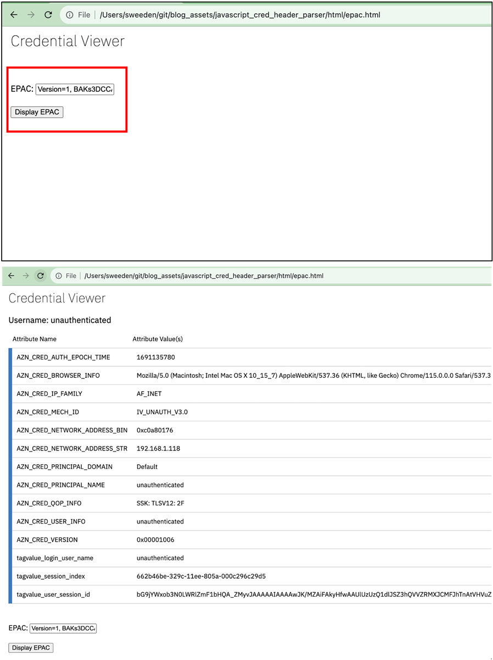Select the AZN_CRED_QOP_INFO row name

49,503
